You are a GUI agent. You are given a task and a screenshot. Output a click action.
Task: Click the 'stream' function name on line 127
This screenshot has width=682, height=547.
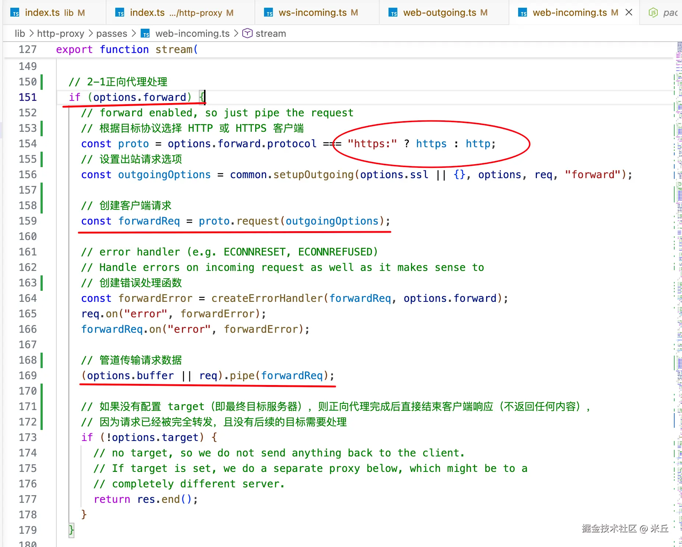174,49
